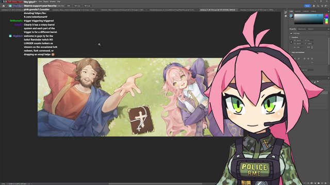Viewport: 330px width, 185px height.
Task: Click the green MrMemetic chat username
Action: coord(16,21)
